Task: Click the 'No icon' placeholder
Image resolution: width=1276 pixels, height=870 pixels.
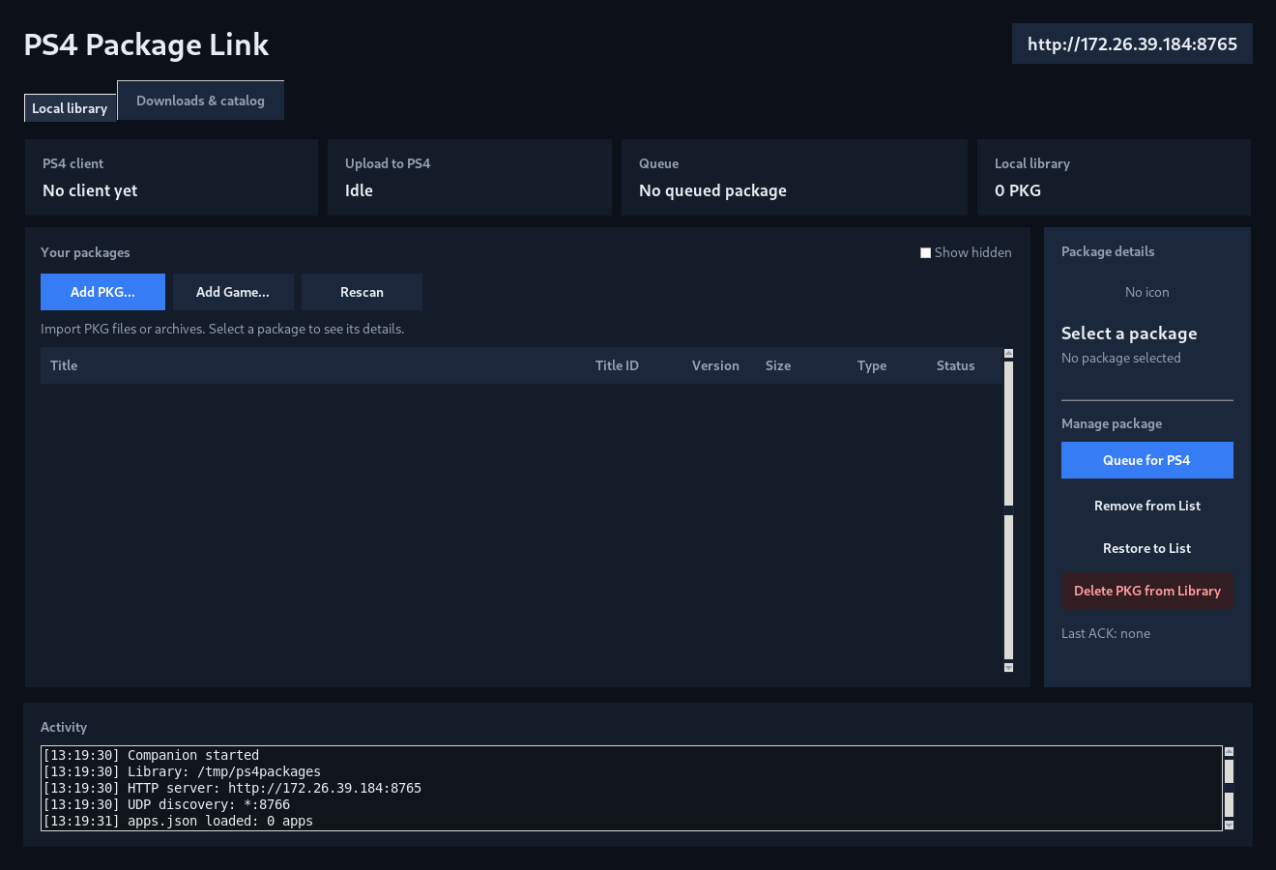Action: click(x=1146, y=292)
